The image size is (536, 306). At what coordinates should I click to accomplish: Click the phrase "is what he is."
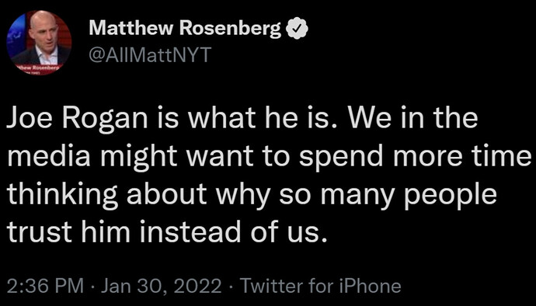246,118
